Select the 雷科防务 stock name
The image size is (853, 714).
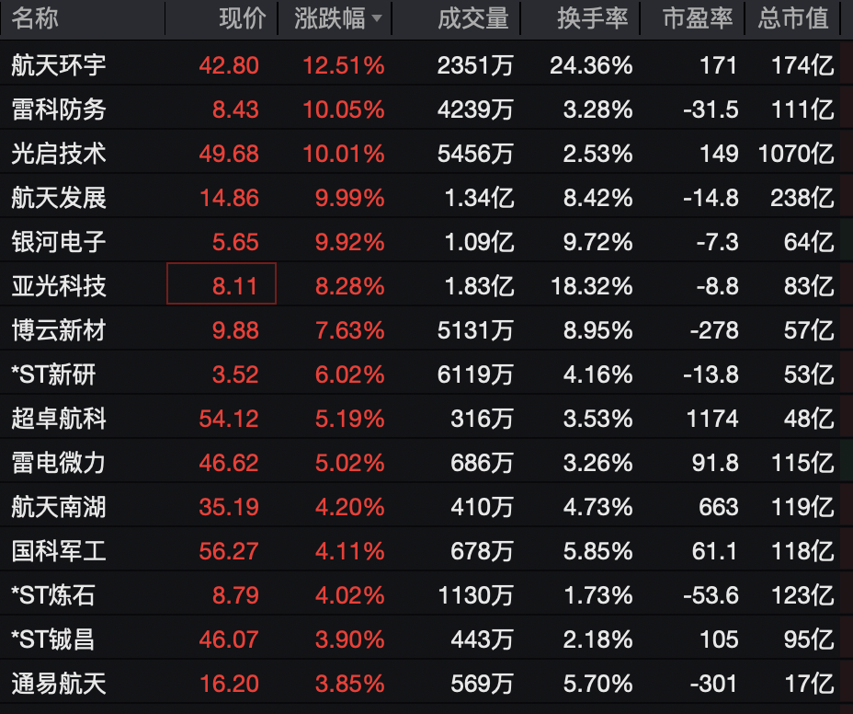coord(59,109)
